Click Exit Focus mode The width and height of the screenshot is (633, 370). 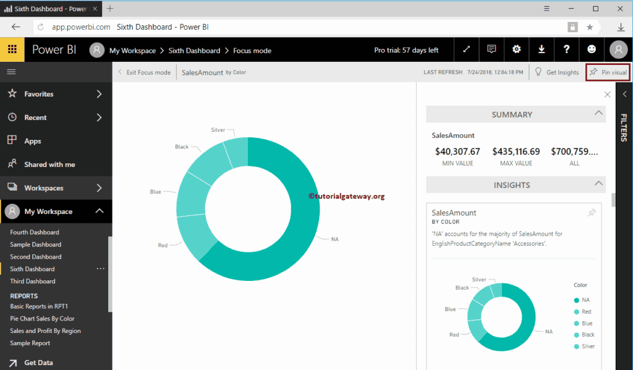tap(144, 72)
